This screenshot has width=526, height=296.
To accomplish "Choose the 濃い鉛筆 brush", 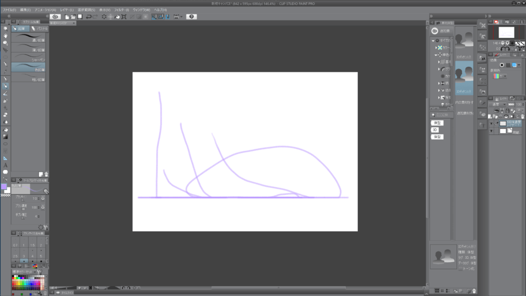I will click(x=28, y=38).
